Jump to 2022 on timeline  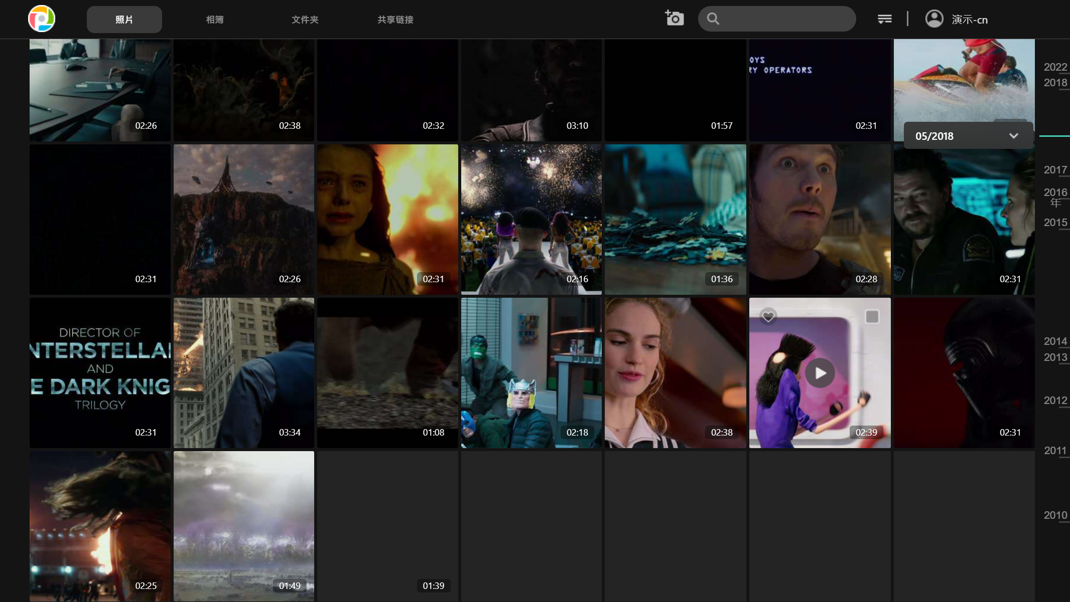tap(1055, 67)
